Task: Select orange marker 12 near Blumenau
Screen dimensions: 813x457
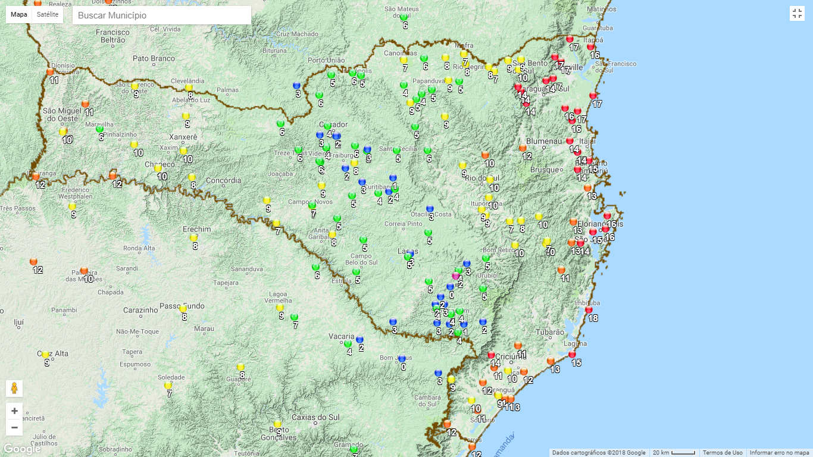Action: (523, 148)
